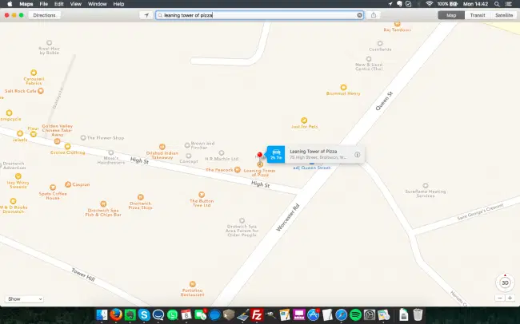
Task: Open the info button for Leaning Tower of Pizza
Action: (x=357, y=155)
